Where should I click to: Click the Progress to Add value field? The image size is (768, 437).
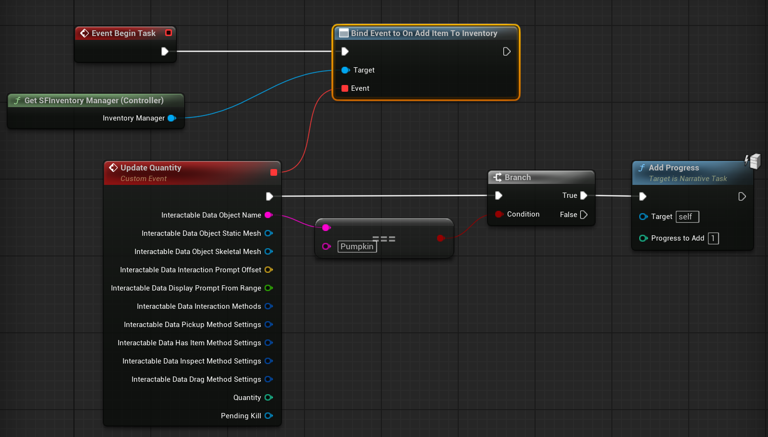(713, 238)
